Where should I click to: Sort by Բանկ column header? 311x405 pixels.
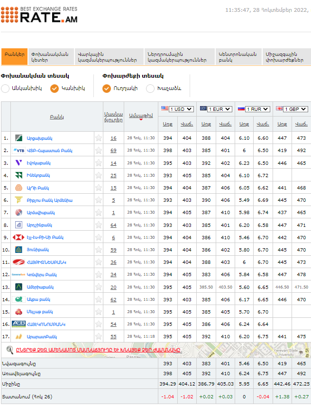point(56,117)
